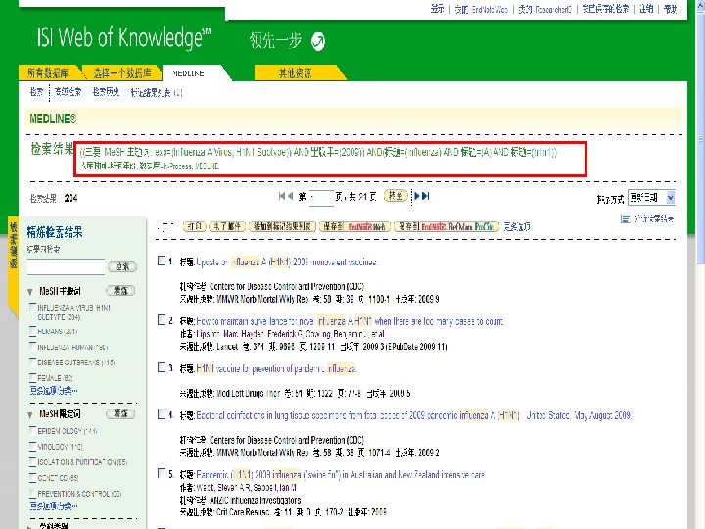Collapse the MeSH 限定词 section triangle
This screenshot has height=529, width=705.
coord(30,414)
